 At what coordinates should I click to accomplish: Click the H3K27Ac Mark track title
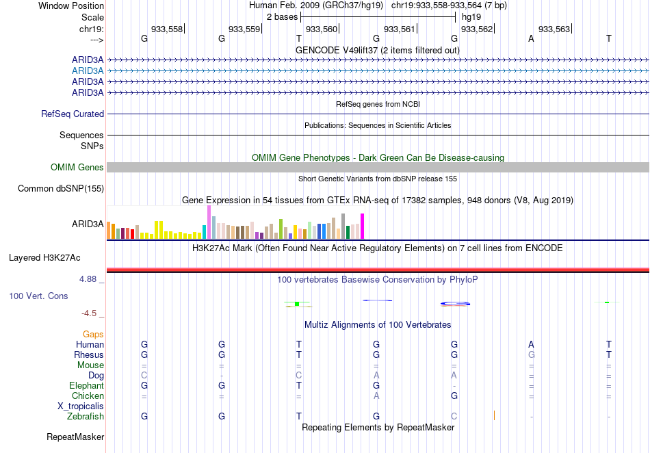click(378, 248)
